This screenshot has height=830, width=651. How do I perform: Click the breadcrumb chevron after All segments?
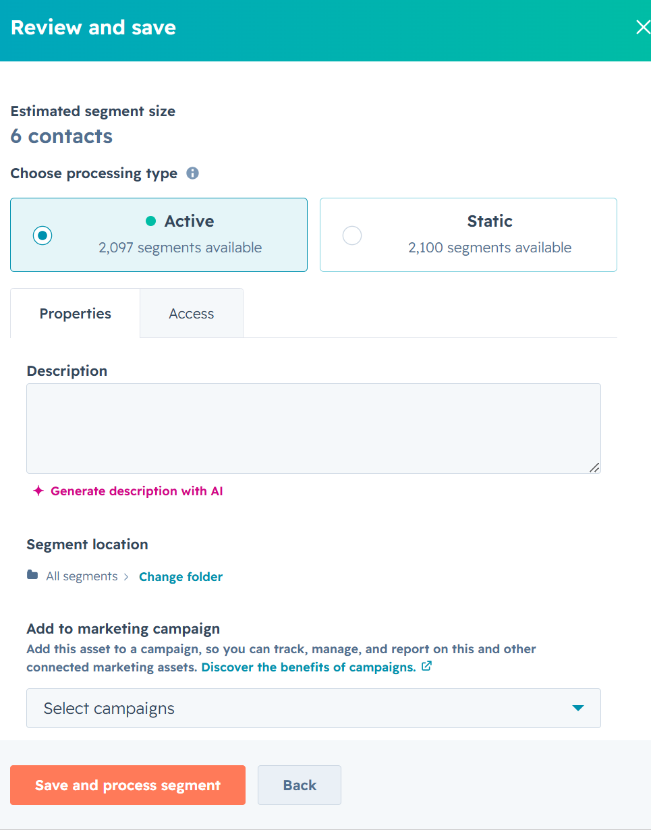click(x=126, y=577)
